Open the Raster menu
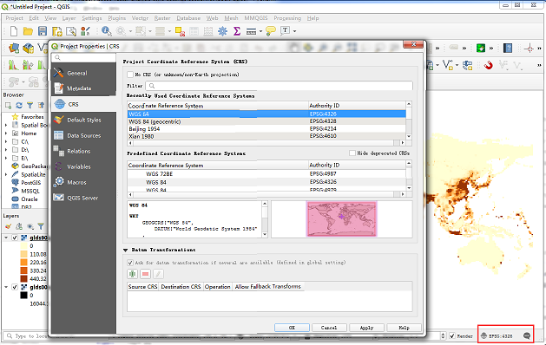546x345 pixels. tap(162, 18)
